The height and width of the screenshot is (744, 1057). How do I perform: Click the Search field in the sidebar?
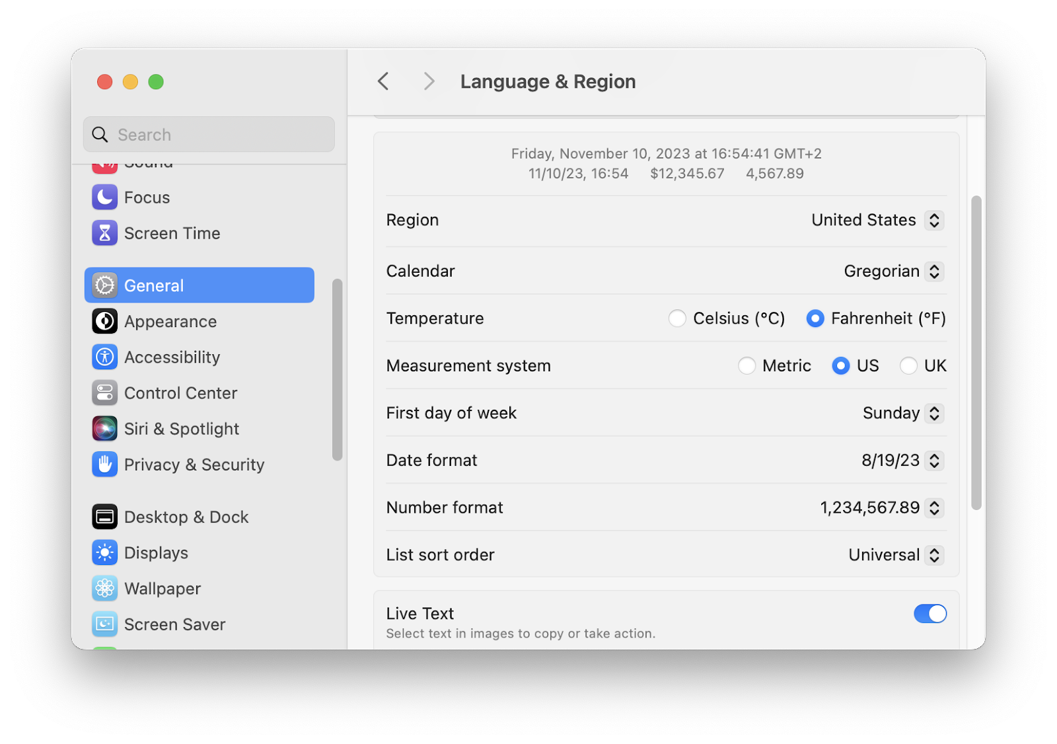point(209,134)
